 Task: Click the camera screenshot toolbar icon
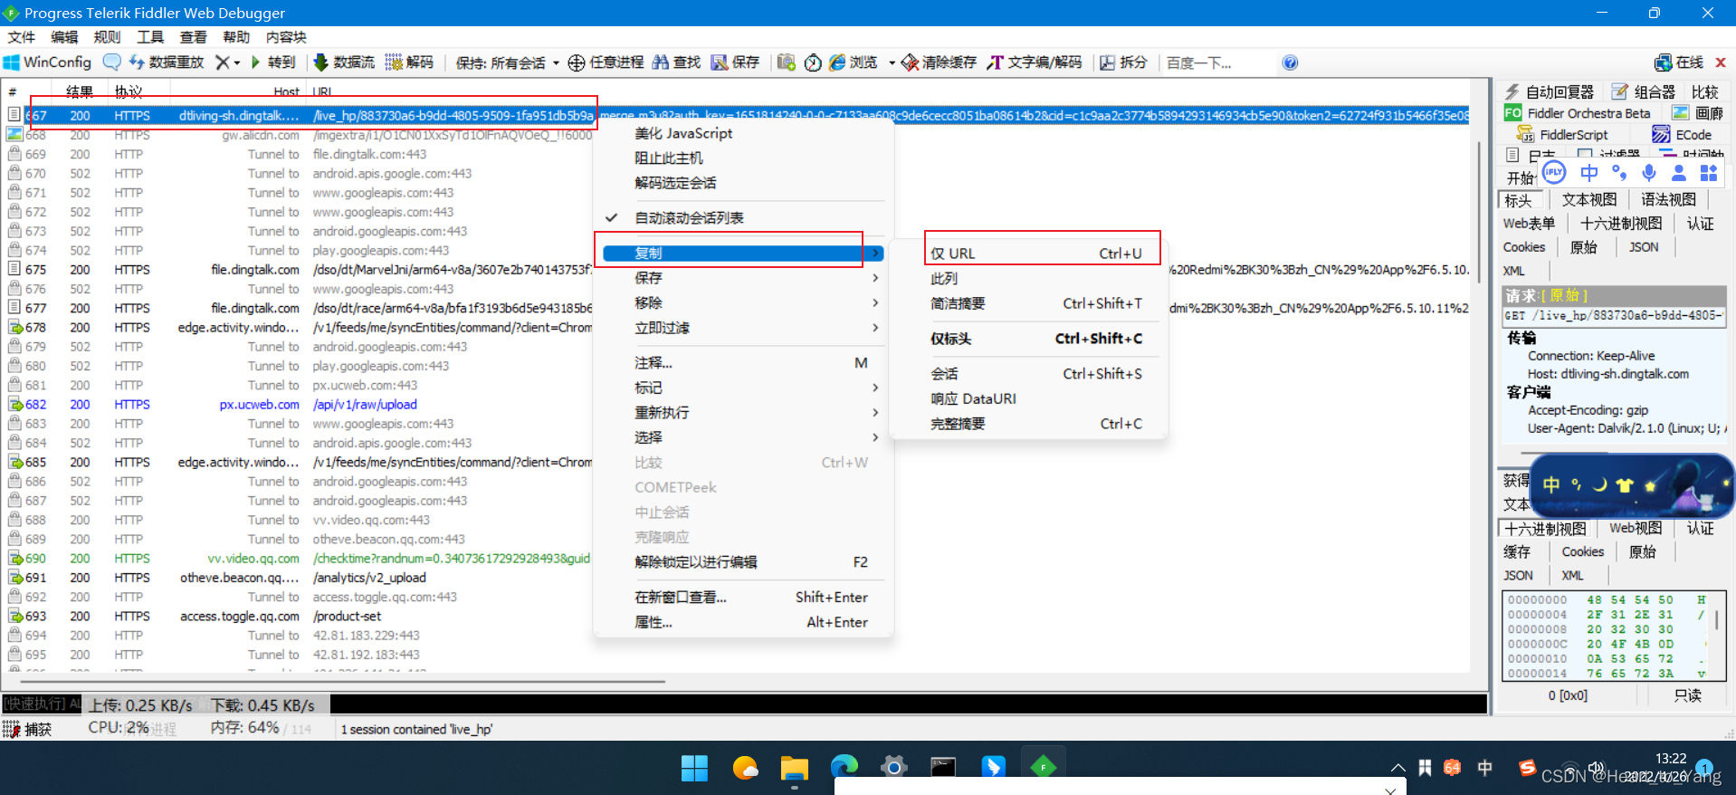pyautogui.click(x=786, y=62)
